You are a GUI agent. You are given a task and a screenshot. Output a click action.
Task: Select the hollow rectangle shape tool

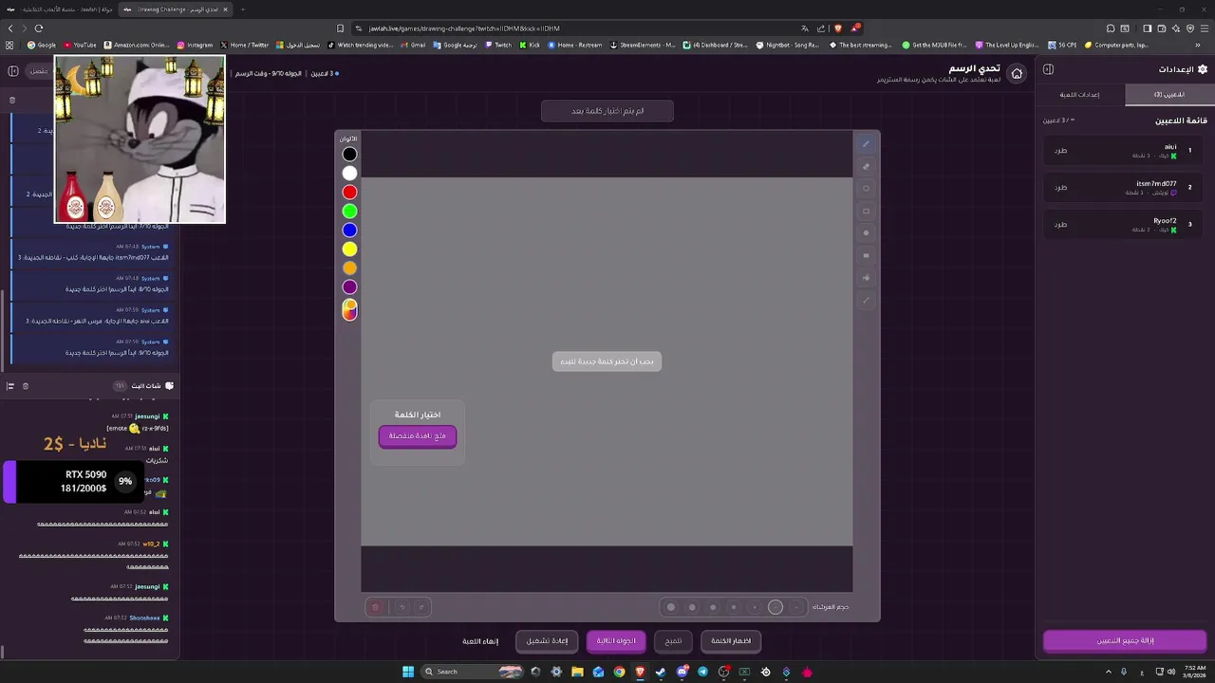tap(866, 211)
